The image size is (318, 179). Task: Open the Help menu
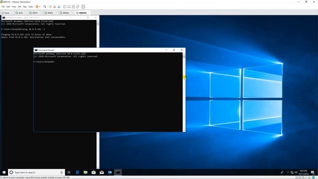pos(31,6)
